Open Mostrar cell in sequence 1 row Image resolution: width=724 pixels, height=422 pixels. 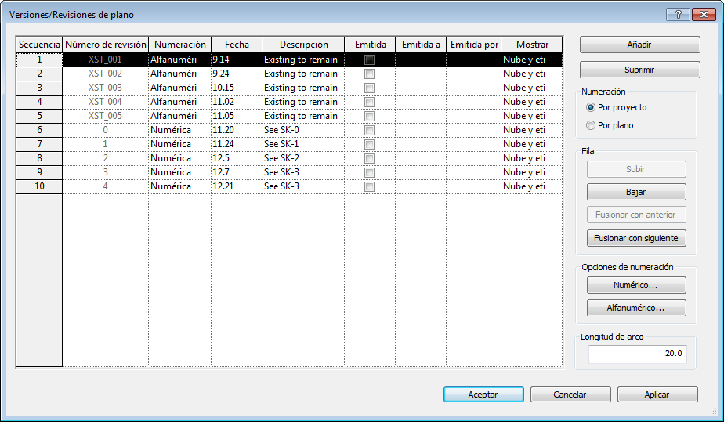tap(531, 60)
